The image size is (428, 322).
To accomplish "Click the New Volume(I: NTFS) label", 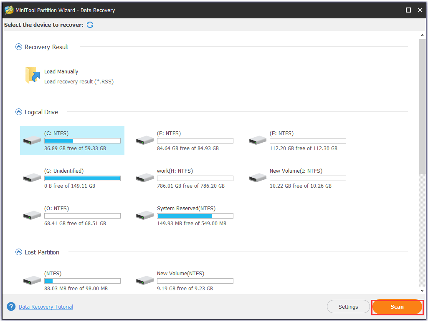I will pos(296,171).
